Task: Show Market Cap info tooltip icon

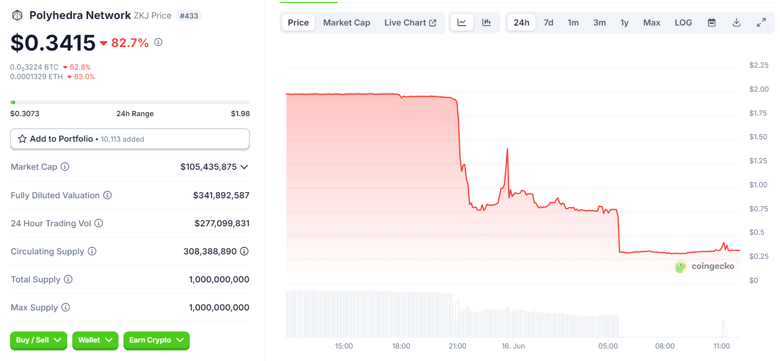Action: pos(65,167)
